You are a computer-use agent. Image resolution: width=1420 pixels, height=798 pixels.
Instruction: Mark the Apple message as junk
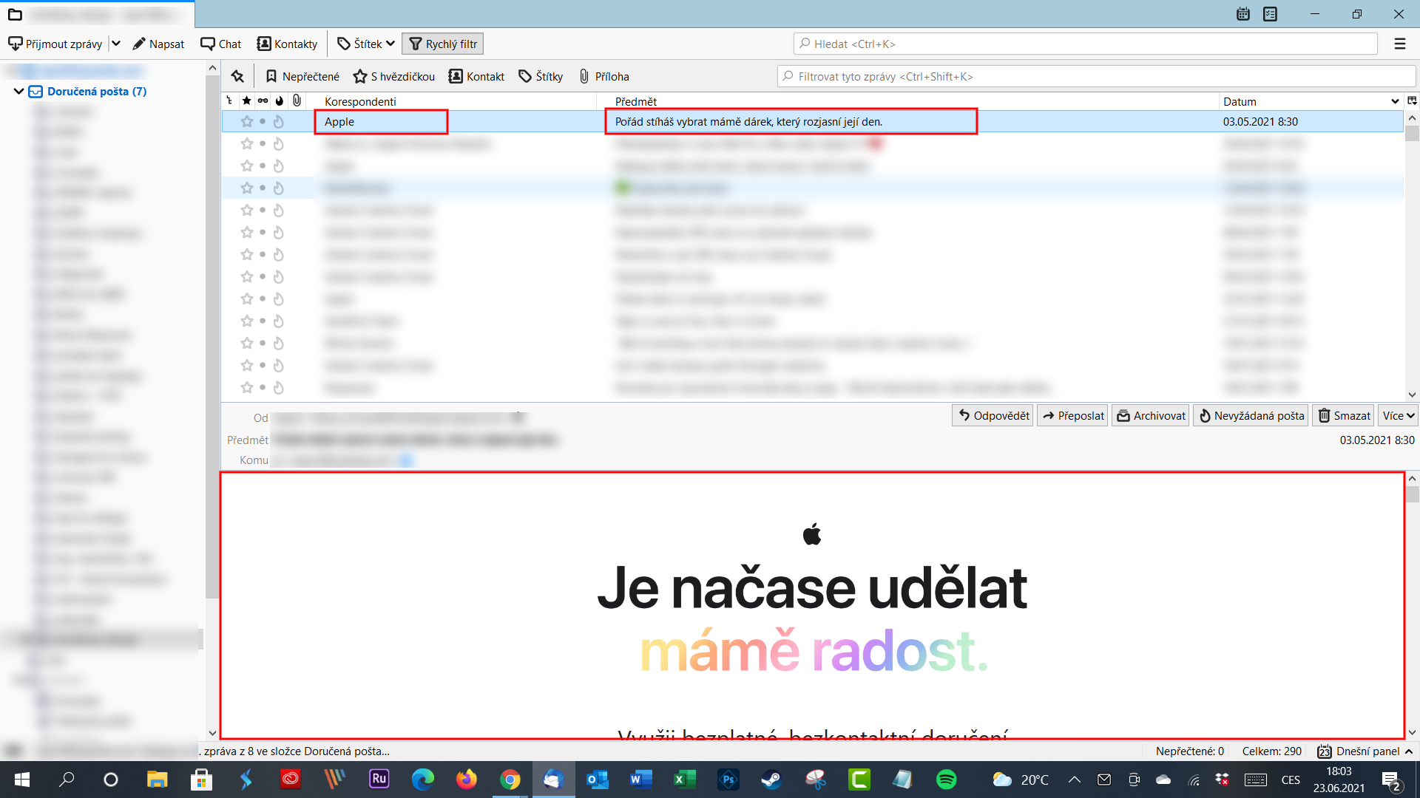[279, 121]
